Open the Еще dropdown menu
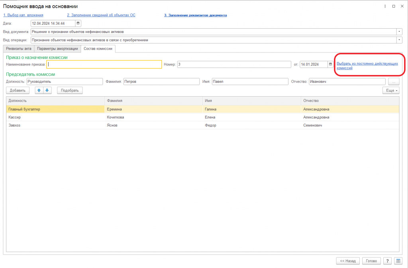The width and height of the screenshot is (408, 268). 391,90
